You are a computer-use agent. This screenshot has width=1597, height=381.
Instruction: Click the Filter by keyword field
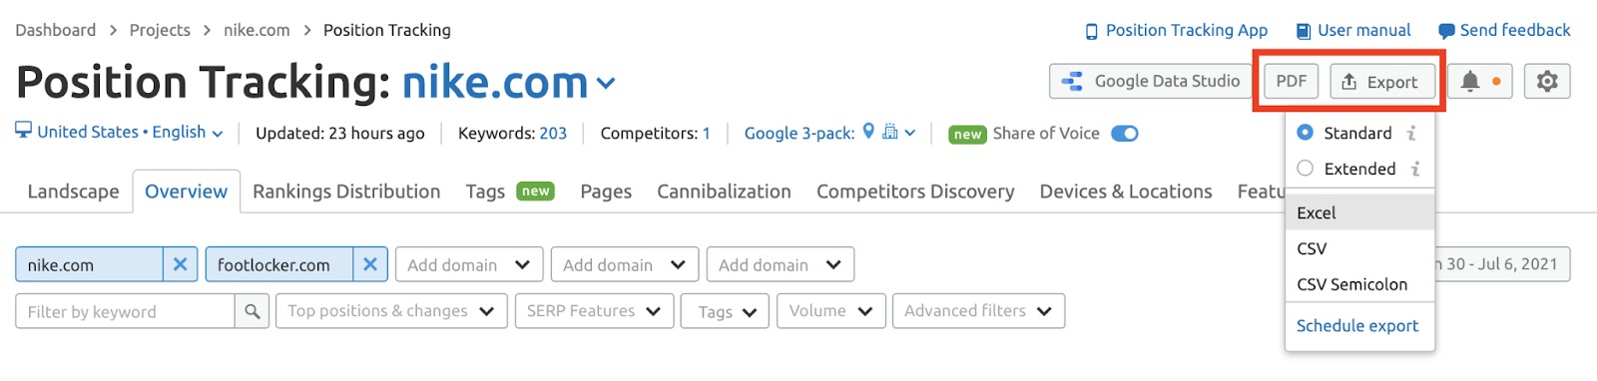pos(126,311)
